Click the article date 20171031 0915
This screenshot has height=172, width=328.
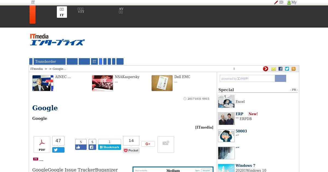[x=198, y=99]
